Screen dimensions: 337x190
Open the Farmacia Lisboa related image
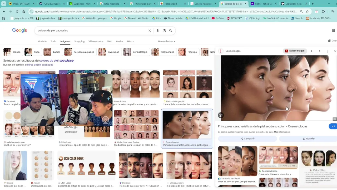(278, 157)
